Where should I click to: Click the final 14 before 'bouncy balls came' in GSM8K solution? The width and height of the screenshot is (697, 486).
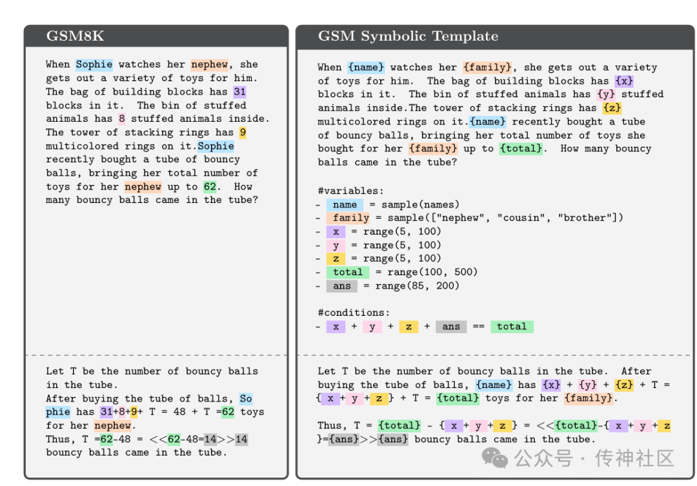pos(241,440)
